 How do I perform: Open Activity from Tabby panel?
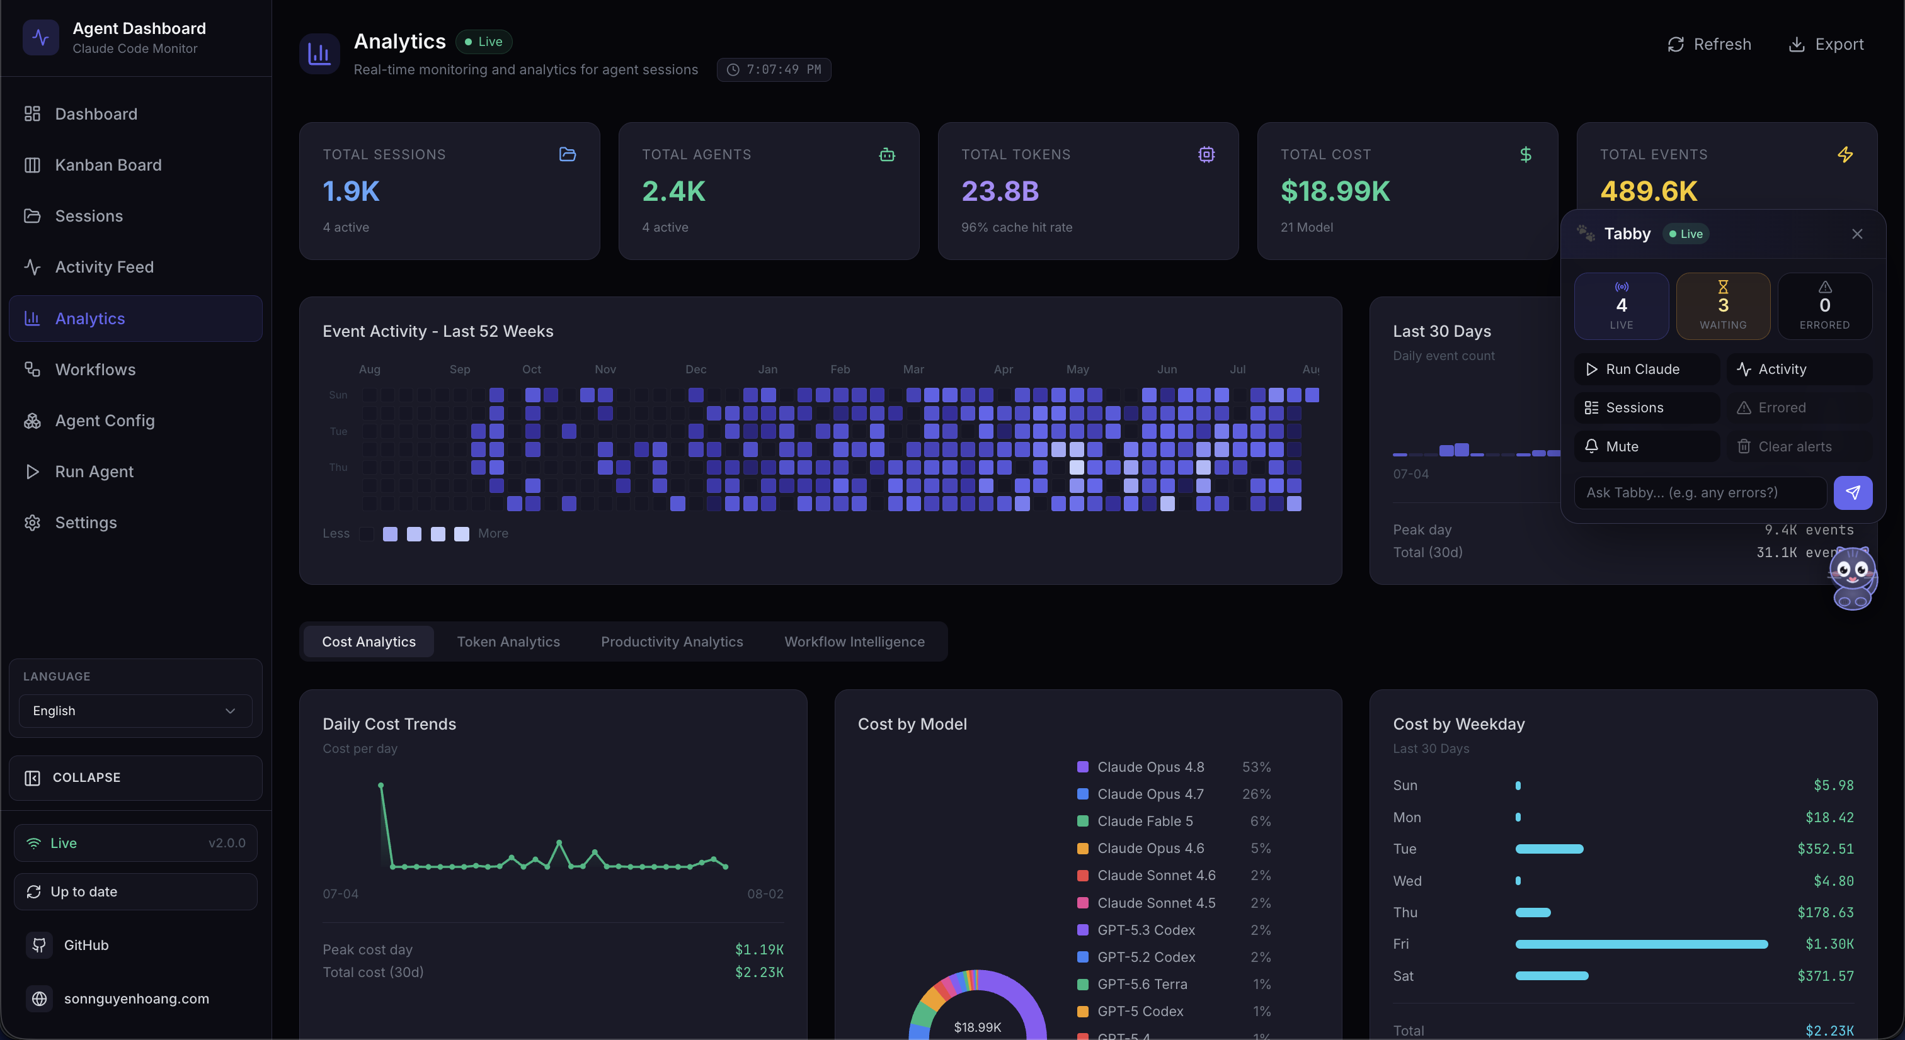pyautogui.click(x=1799, y=369)
